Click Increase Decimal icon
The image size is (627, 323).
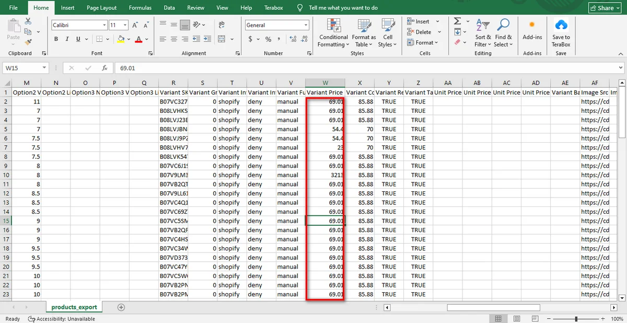pyautogui.click(x=293, y=39)
